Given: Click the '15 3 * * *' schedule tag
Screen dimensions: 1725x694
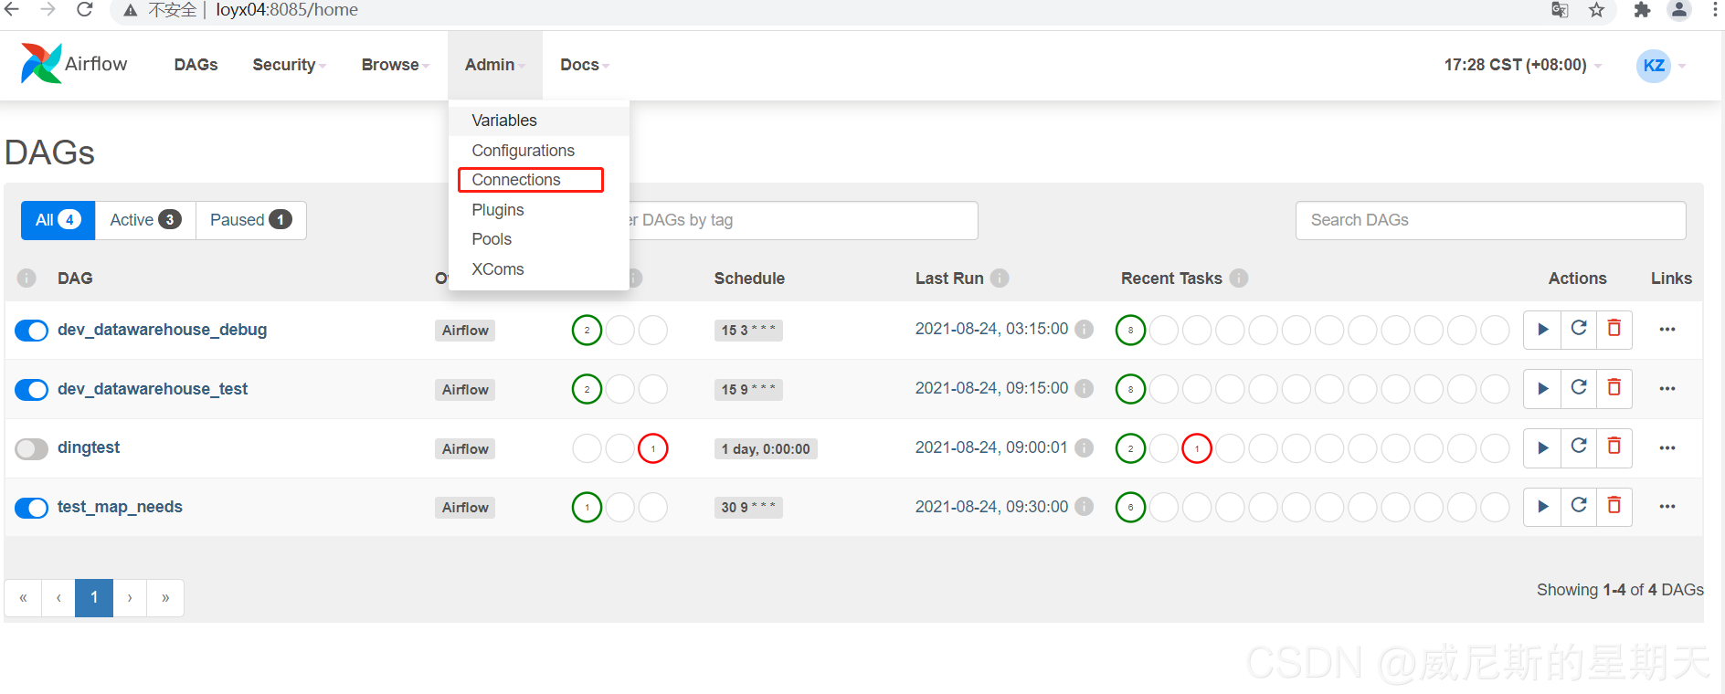Looking at the screenshot, I should [x=748, y=331].
